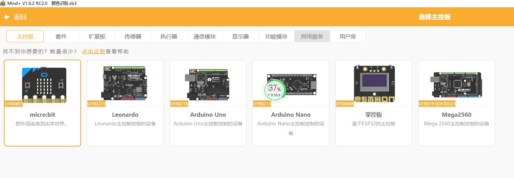Image resolution: width=514 pixels, height=178 pixels.
Task: Click the Arduino Nano主控板控制的设备 description
Action: [291, 128]
